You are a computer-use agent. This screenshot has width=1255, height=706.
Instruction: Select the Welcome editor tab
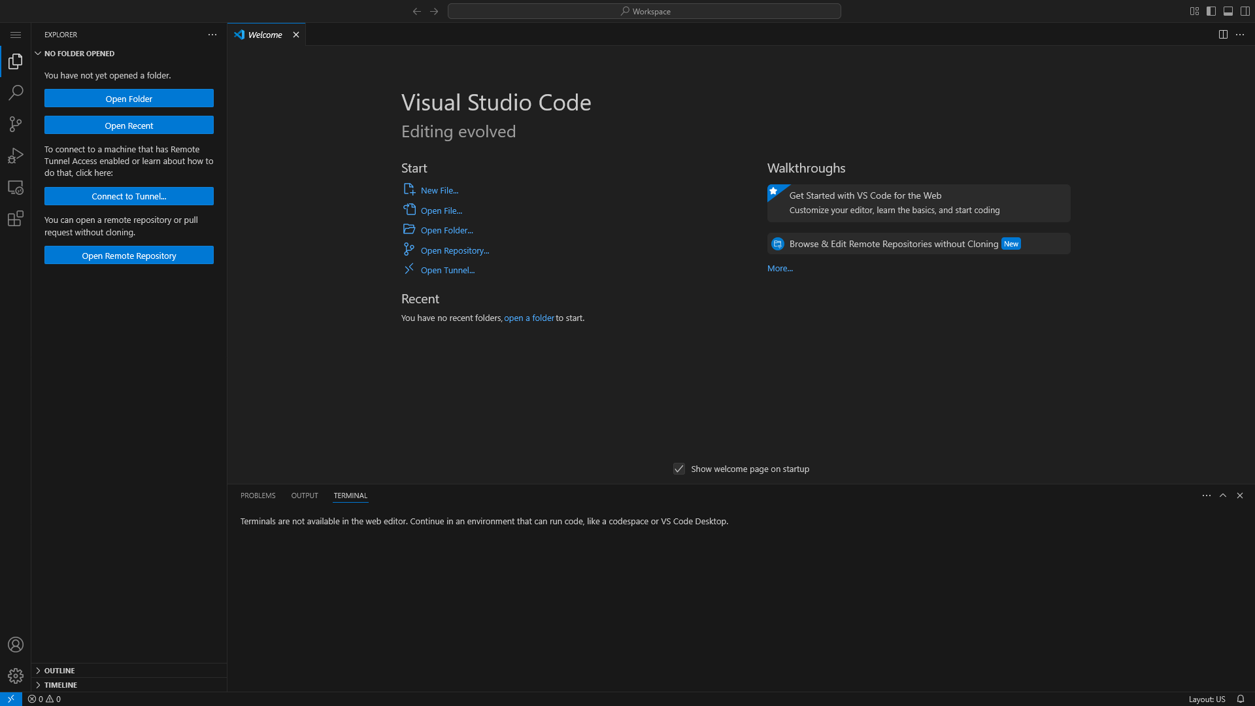pos(265,35)
